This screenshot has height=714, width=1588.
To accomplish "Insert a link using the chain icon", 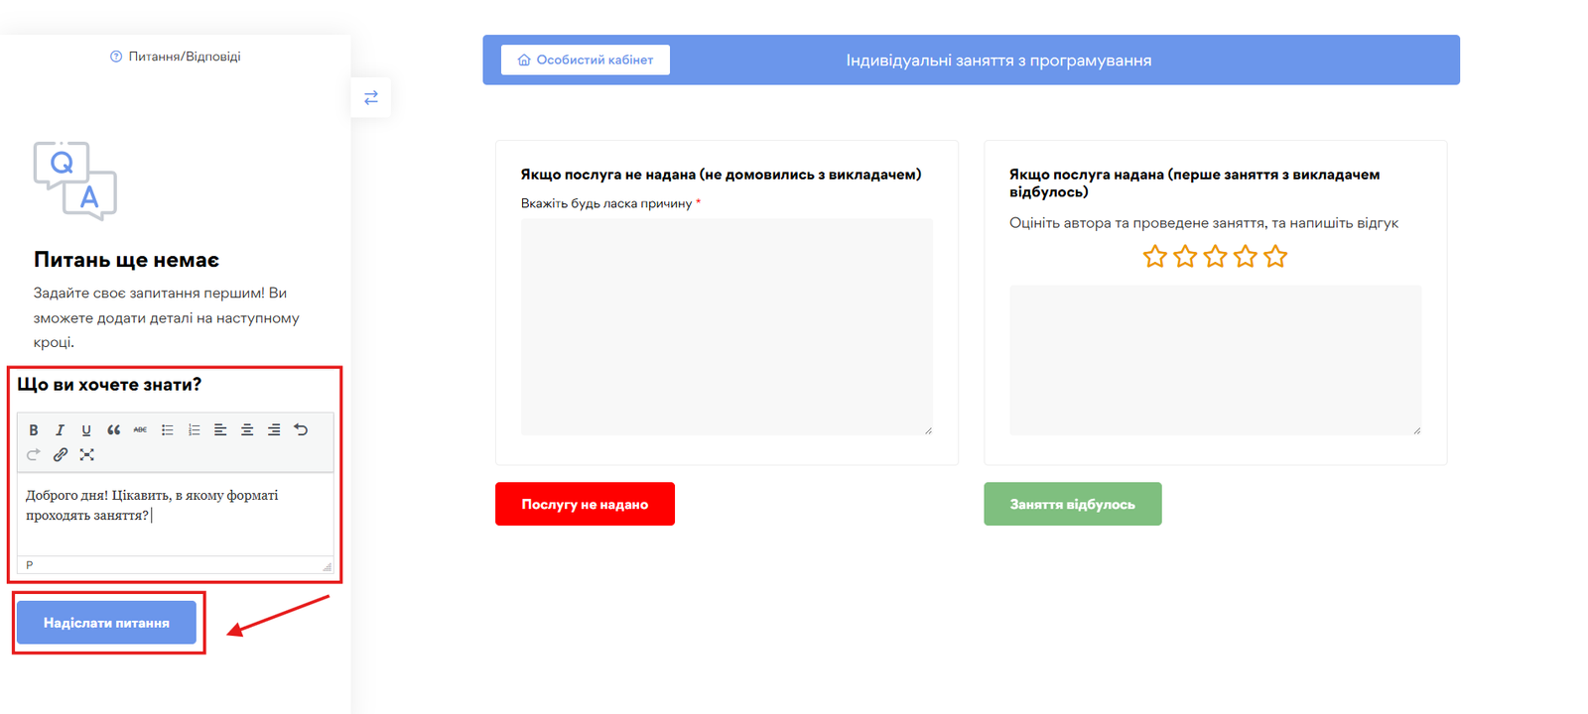I will click(61, 455).
